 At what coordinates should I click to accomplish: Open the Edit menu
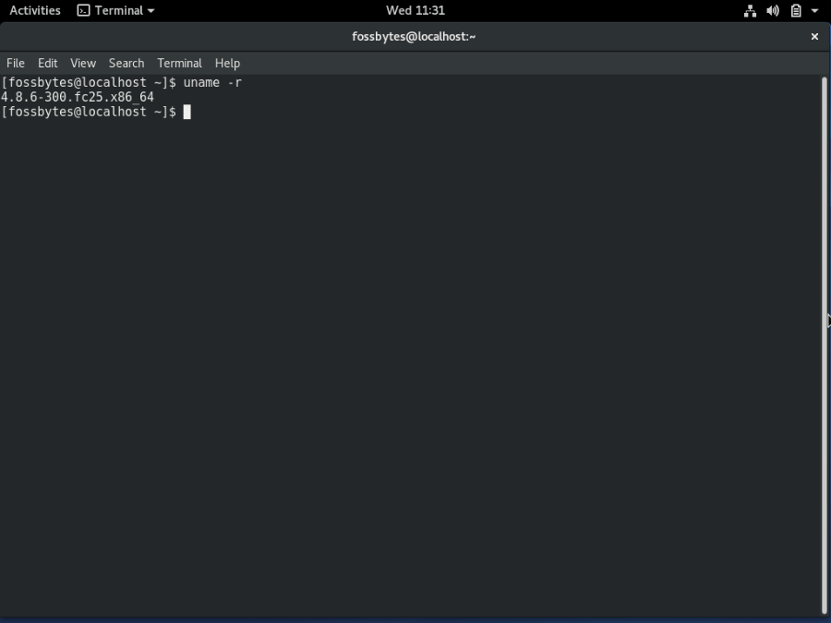tap(48, 63)
